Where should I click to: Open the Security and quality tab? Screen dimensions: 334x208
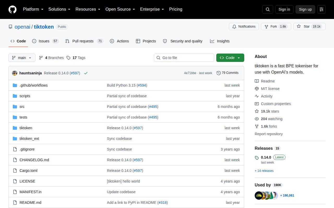(183, 41)
